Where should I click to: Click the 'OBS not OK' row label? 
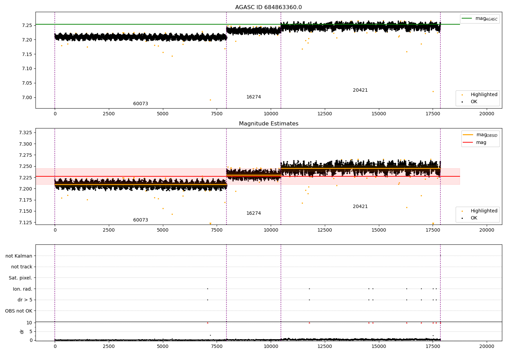click(x=19, y=311)
